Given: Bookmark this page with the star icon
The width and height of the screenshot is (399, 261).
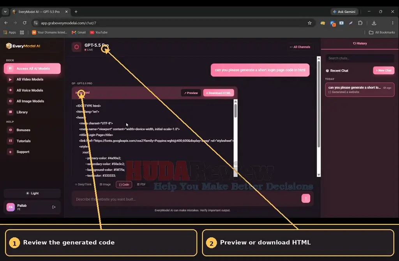Looking at the screenshot, I should (309, 23).
